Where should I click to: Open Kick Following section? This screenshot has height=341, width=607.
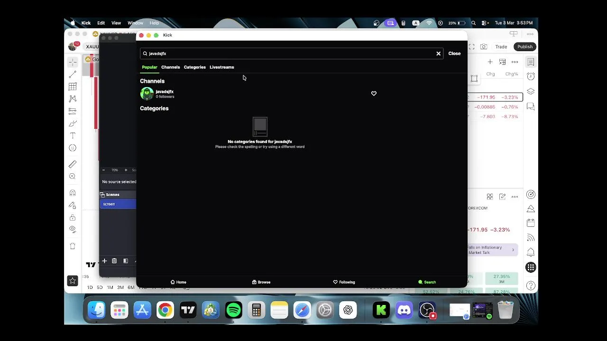click(344, 282)
